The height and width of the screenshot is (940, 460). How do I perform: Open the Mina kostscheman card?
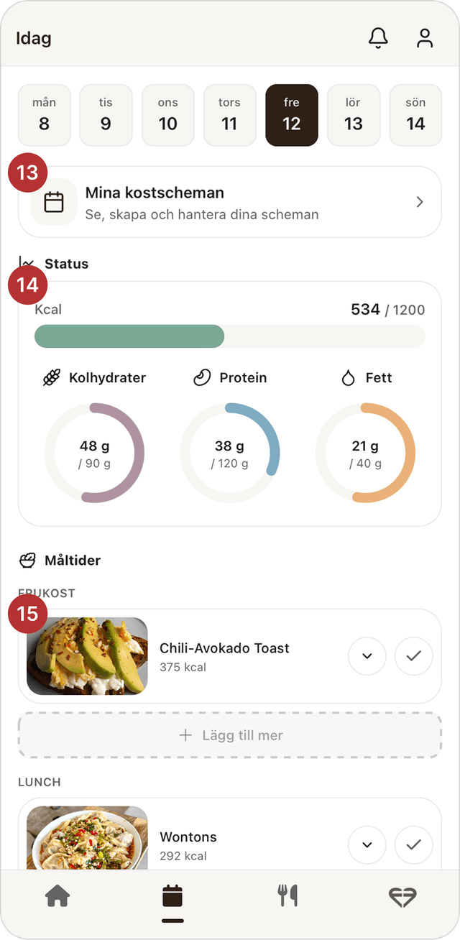(x=230, y=202)
